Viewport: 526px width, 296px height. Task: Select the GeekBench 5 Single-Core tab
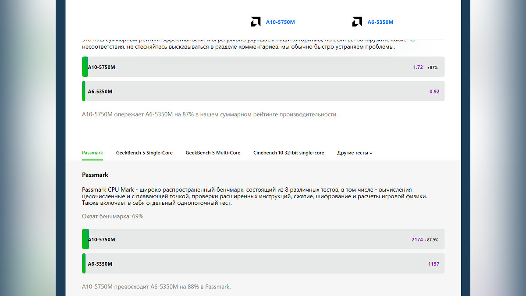(144, 153)
